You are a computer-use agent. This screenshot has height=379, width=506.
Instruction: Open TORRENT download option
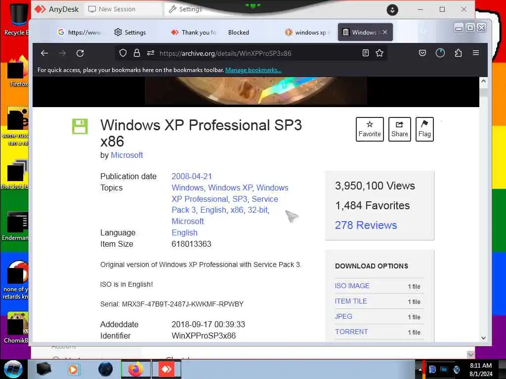click(x=351, y=332)
